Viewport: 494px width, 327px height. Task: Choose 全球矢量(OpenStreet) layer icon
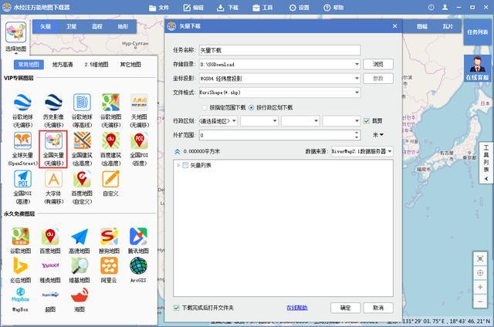(x=22, y=140)
